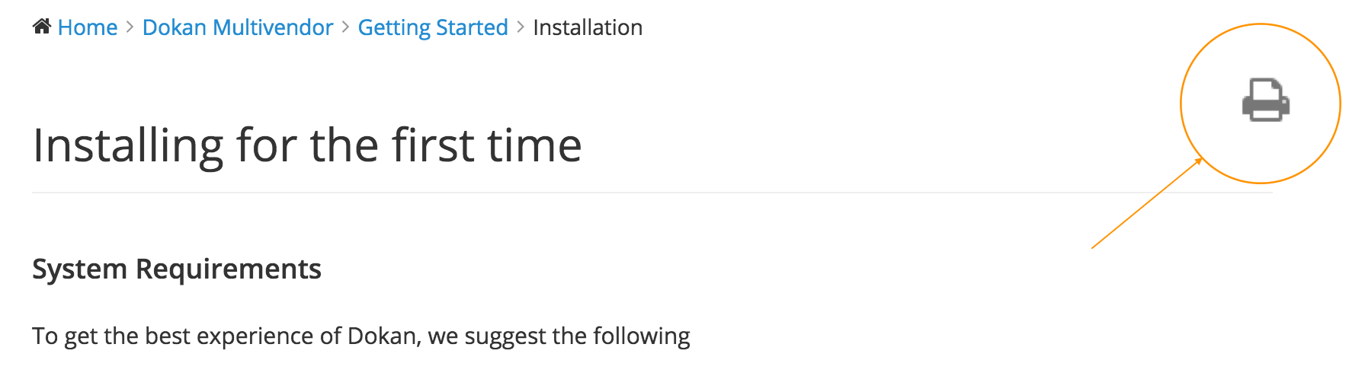Click the chevron separator just before Installation
This screenshot has height=376, width=1349.
click(x=521, y=27)
